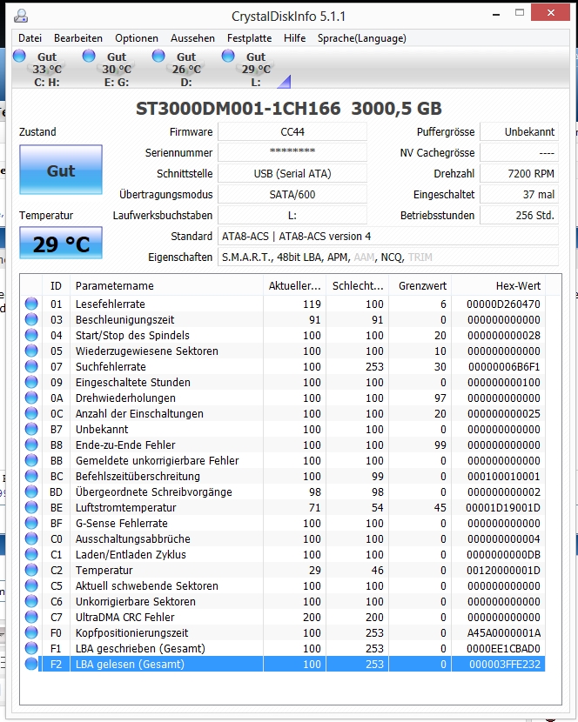This screenshot has height=722, width=578.
Task: Click status orb for Luftstromtemperatur row
Action: tap(31, 507)
